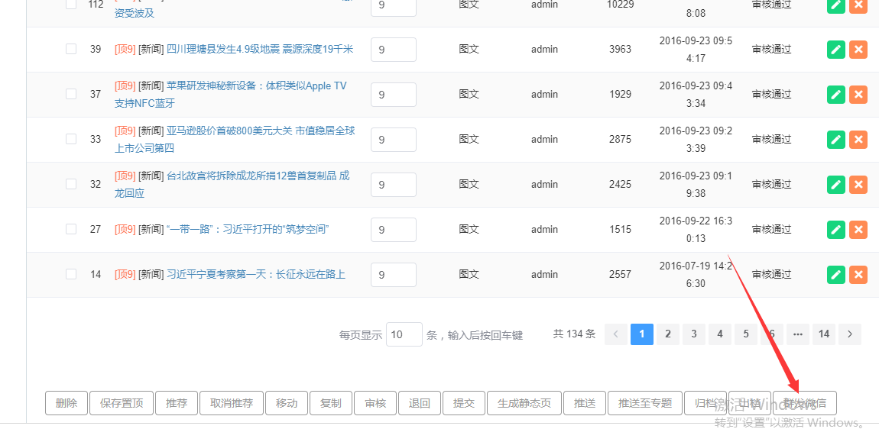Go to page 5 in pagination

(746, 334)
